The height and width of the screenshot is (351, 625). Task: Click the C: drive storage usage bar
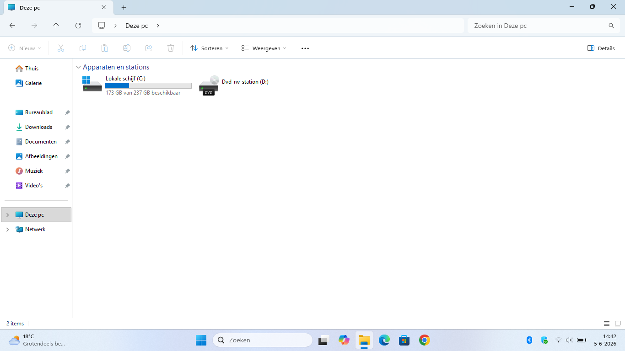[148, 85]
